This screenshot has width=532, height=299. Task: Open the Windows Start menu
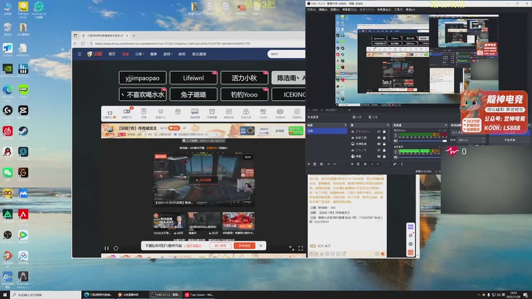coord(5,295)
